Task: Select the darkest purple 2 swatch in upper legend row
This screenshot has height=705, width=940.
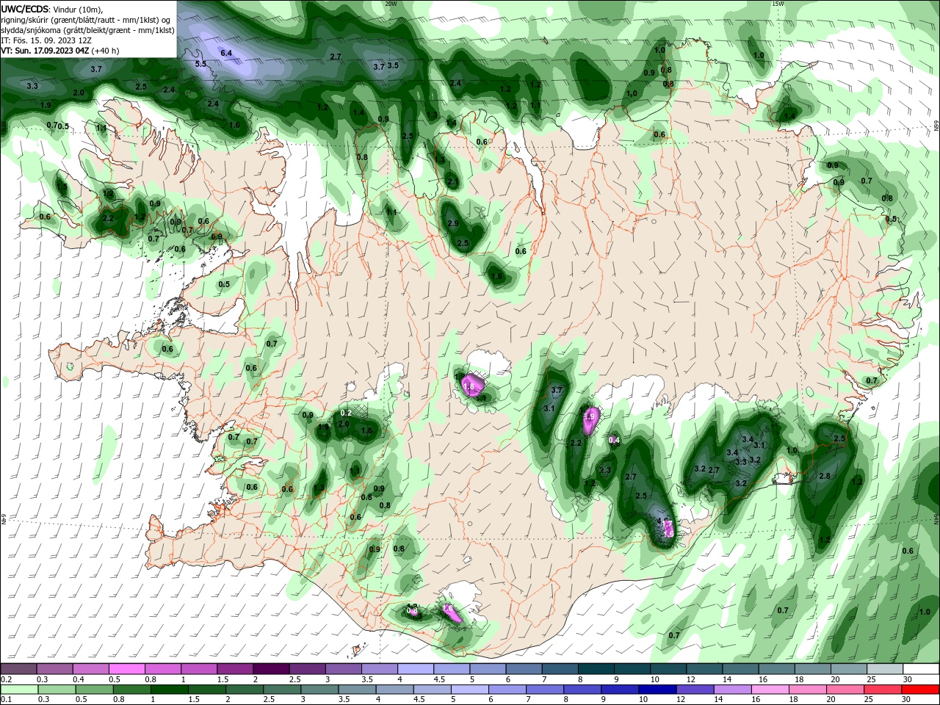Action: [270, 669]
